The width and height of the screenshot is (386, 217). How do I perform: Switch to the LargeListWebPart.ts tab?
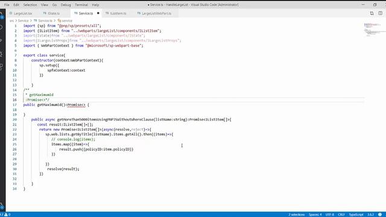pos(156,13)
